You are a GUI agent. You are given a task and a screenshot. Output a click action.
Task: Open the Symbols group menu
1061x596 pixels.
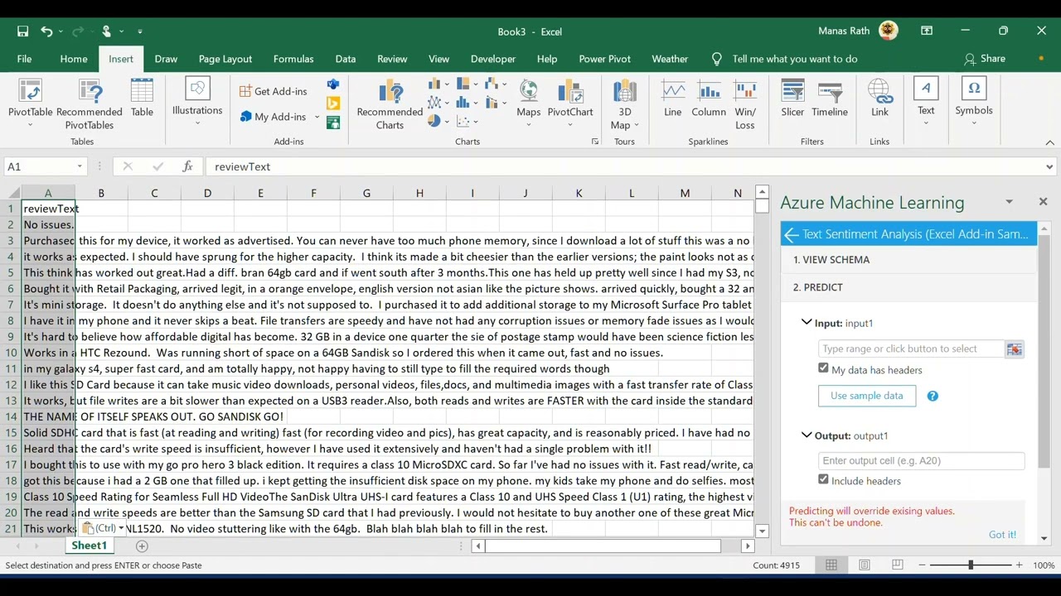coord(974,101)
